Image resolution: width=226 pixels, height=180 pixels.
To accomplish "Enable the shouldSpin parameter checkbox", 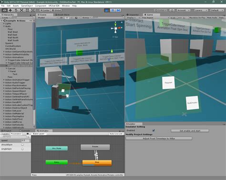I will tap(22, 145).
